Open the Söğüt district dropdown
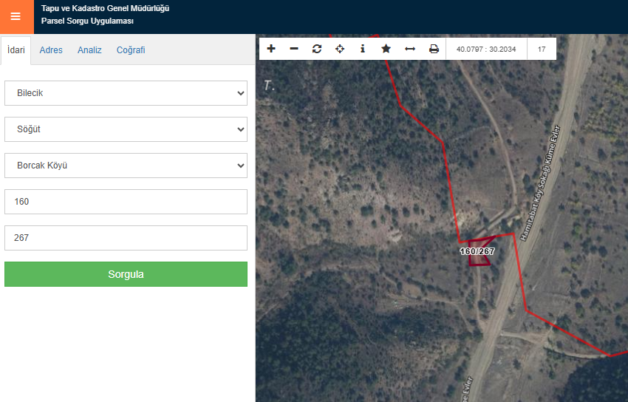This screenshot has width=628, height=402. tap(126, 129)
